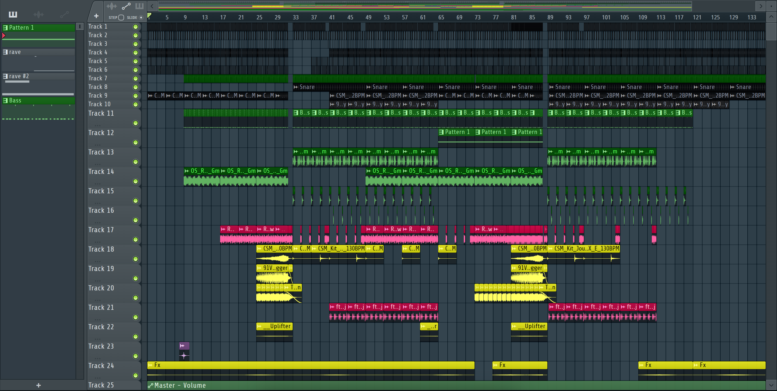
Task: Expand Track 23 options via its dots
Action: 97,358
